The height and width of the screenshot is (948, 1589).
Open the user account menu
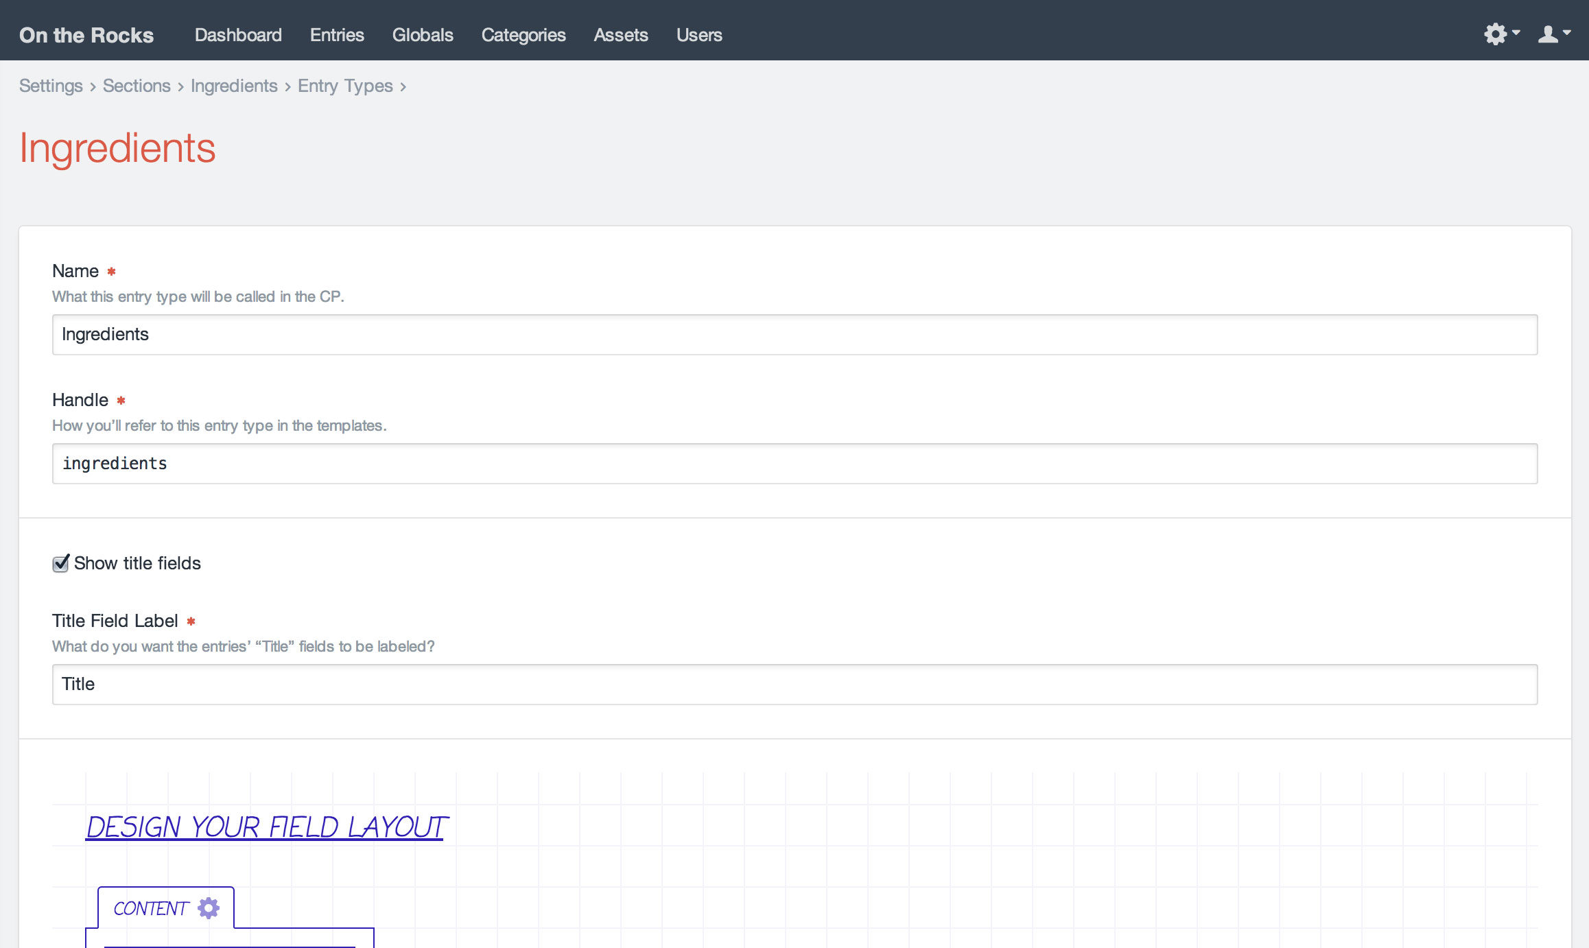1553,34
